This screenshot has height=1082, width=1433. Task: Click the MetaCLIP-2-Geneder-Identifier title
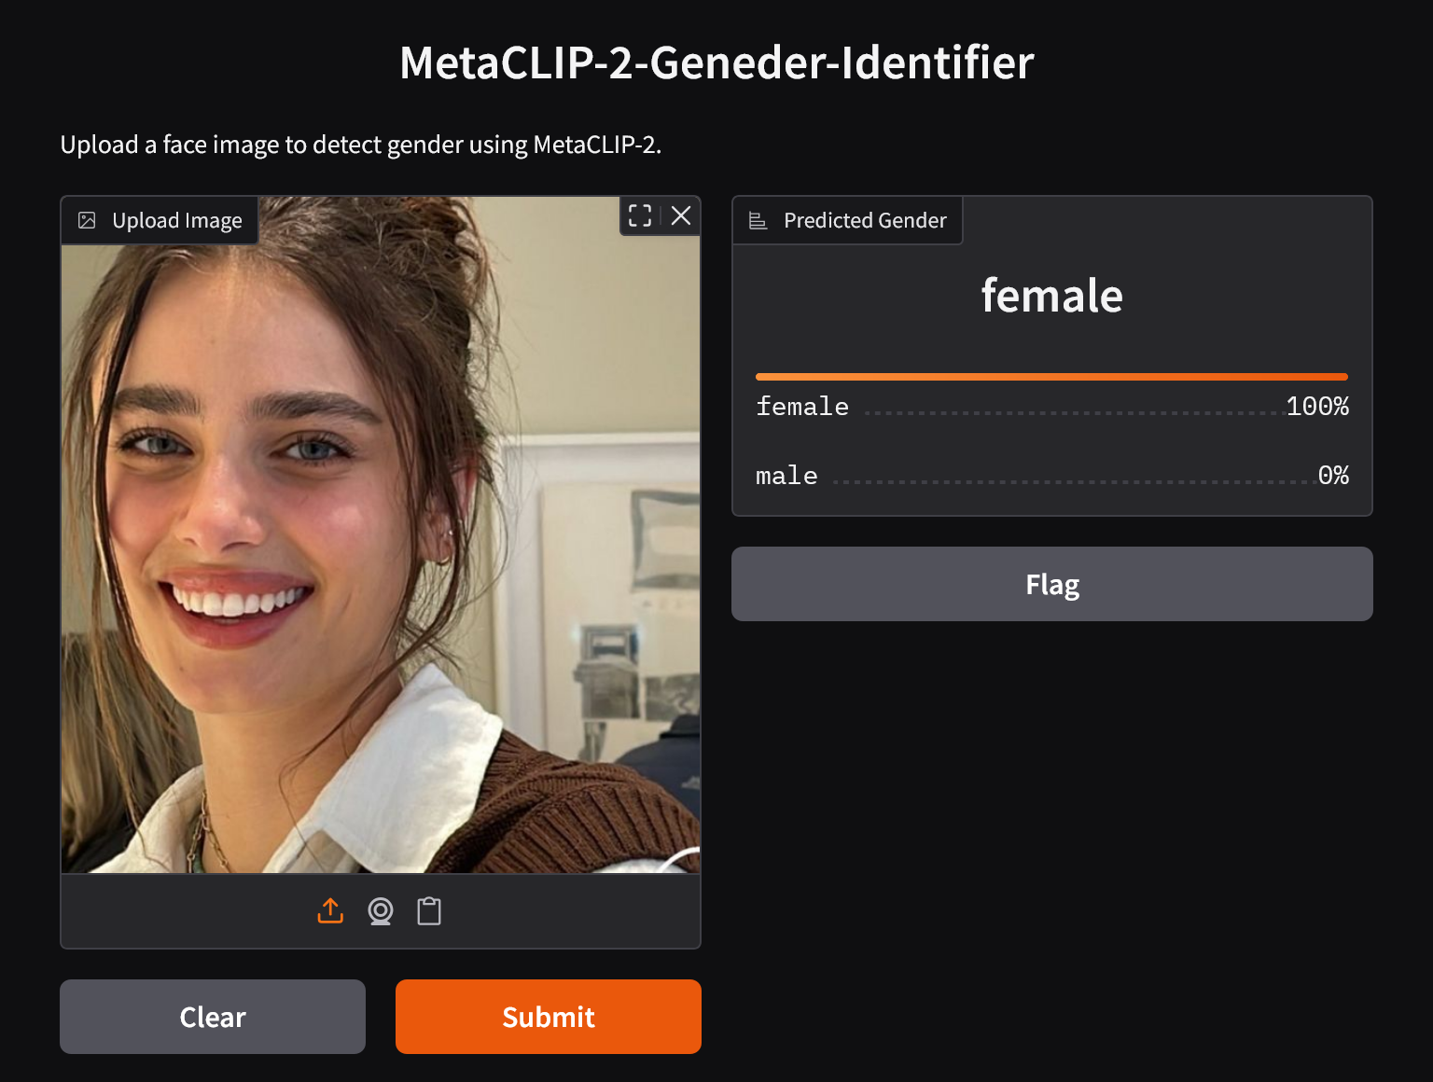pos(716,62)
